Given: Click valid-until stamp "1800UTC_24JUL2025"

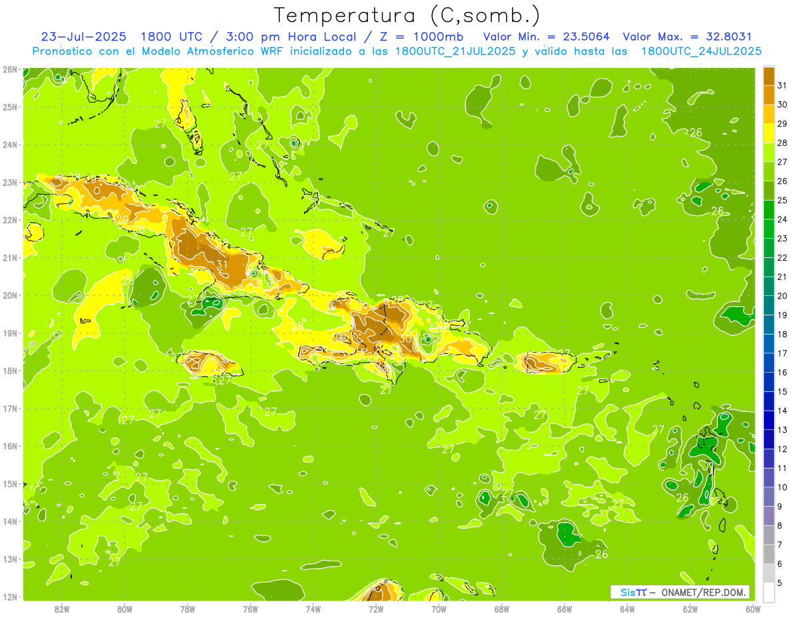Looking at the screenshot, I should [701, 51].
